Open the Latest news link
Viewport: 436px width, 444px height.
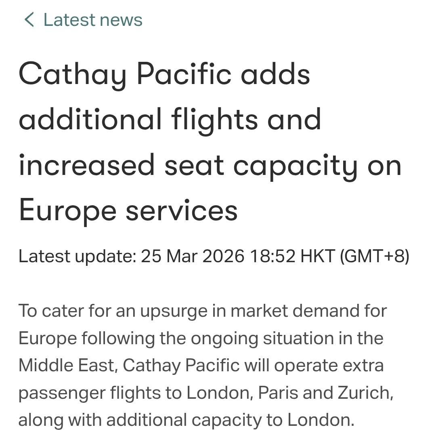[93, 20]
